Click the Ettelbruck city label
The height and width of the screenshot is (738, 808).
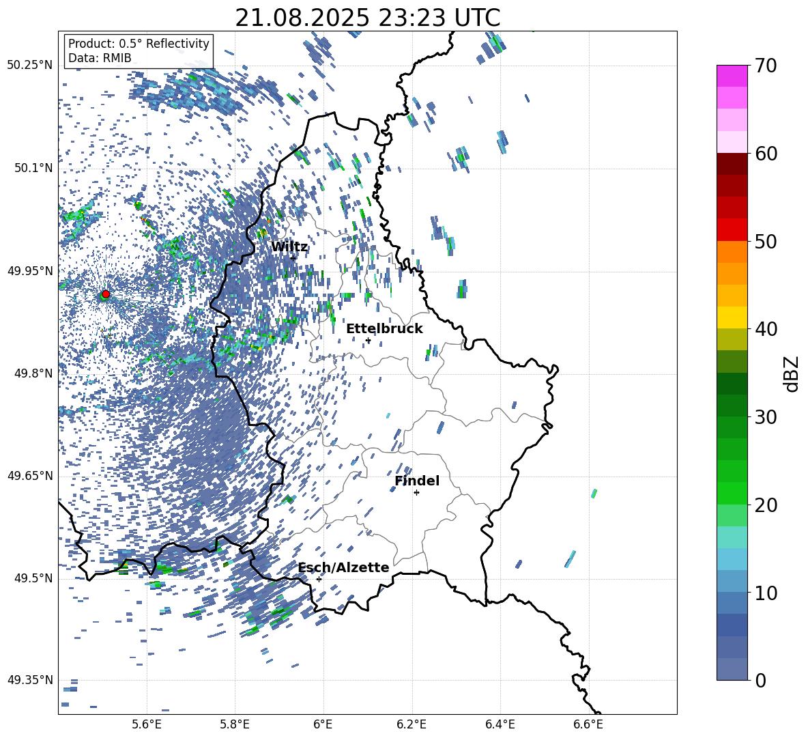[x=384, y=329]
